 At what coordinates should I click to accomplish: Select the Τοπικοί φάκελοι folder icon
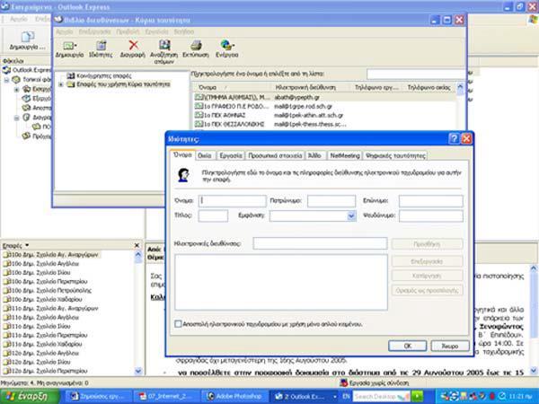point(16,80)
